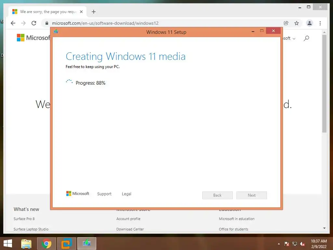Click the scrollbar down arrow

click(324, 228)
